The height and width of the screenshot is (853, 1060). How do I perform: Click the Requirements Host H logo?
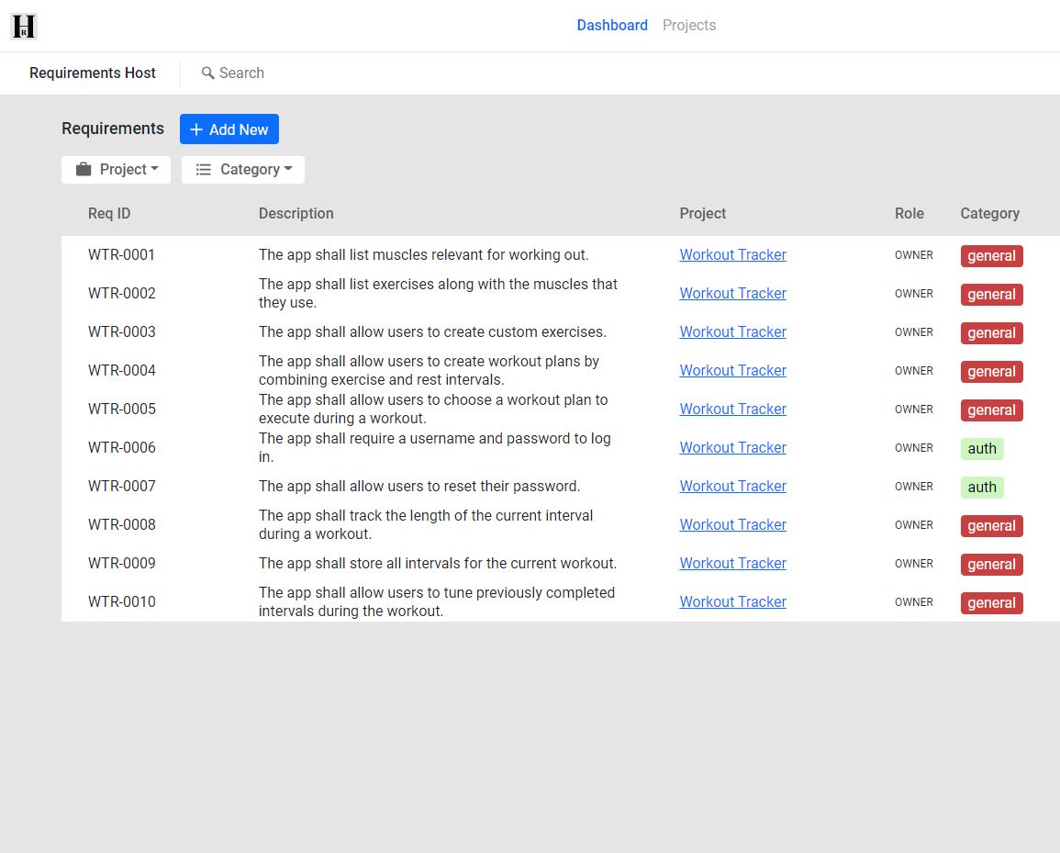tap(24, 27)
